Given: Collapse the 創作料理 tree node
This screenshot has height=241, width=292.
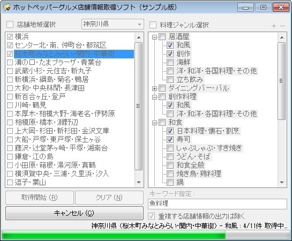Looking at the screenshot, I should click(154, 97).
